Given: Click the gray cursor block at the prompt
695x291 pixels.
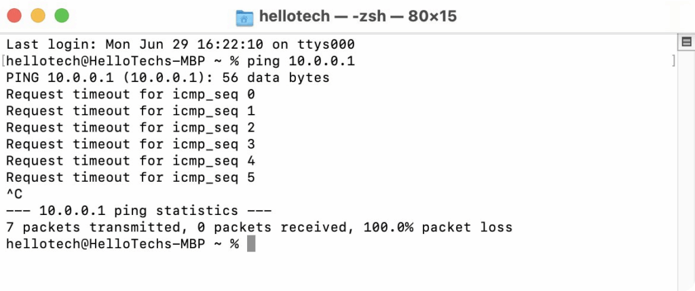Looking at the screenshot, I should pos(251,244).
